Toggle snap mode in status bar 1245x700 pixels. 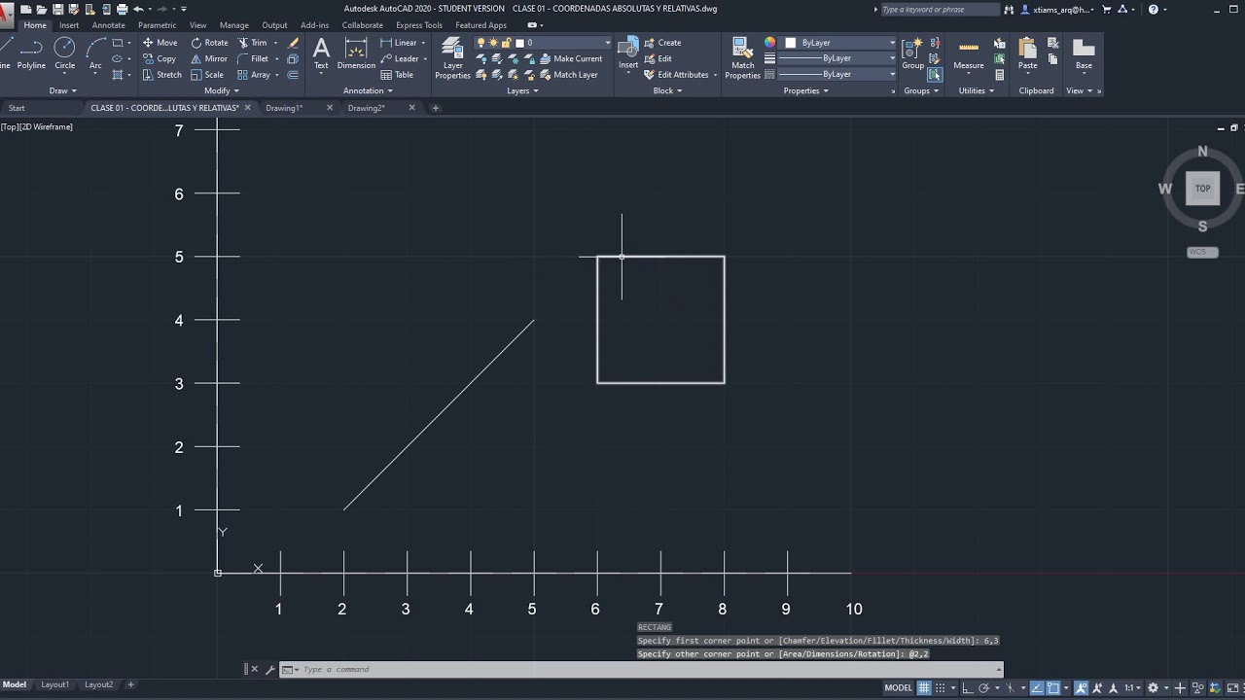click(x=939, y=687)
